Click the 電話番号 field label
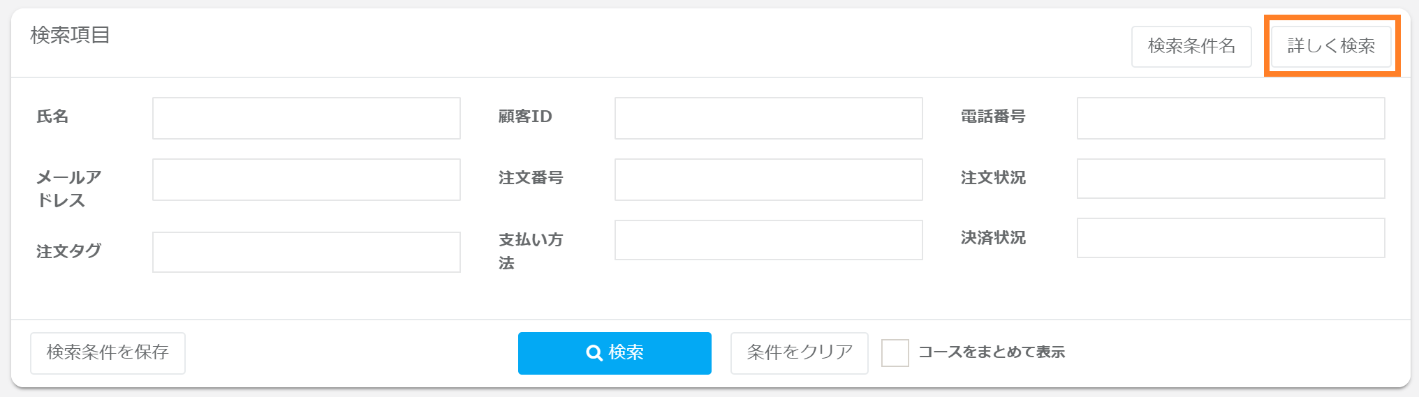This screenshot has width=1419, height=397. coord(992,117)
